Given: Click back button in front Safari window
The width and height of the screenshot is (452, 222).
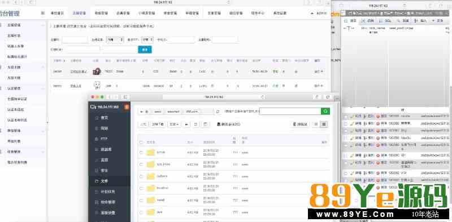Looking at the screenshot, I should coord(110,97).
